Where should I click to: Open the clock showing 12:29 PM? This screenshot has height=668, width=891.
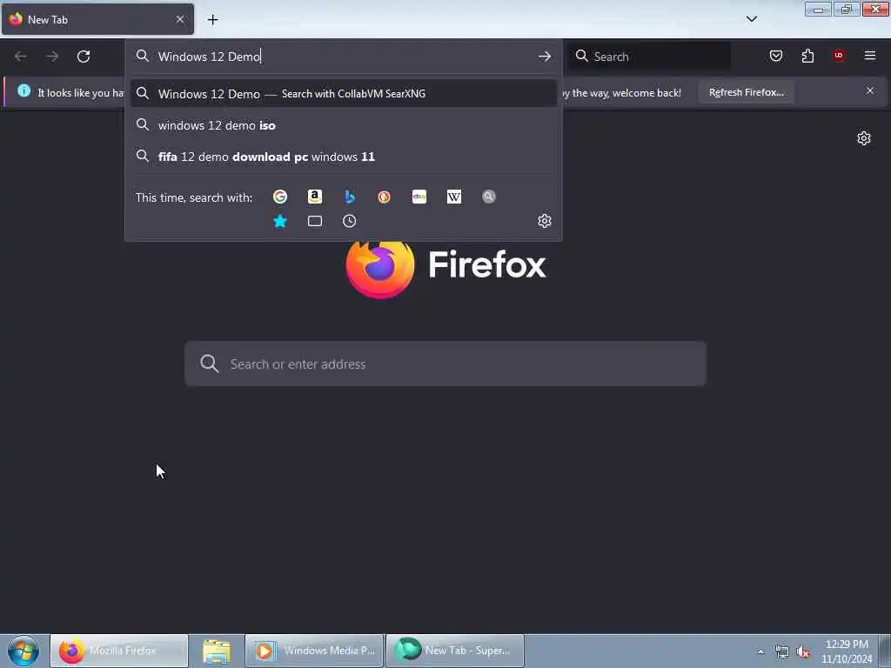(846, 651)
